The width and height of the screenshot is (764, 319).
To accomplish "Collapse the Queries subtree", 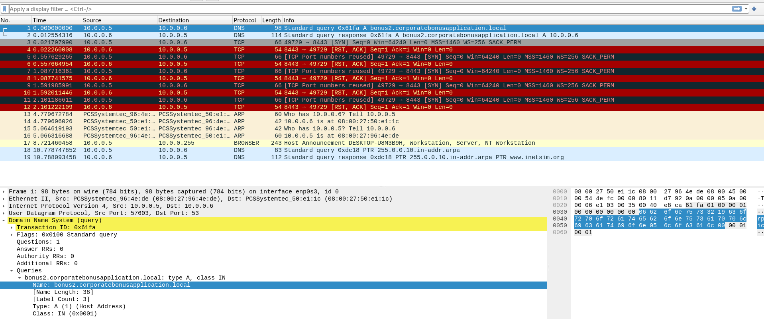I will (x=12, y=271).
